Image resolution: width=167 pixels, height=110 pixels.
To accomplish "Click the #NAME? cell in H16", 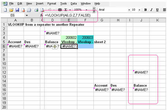I will (x=118, y=90).
